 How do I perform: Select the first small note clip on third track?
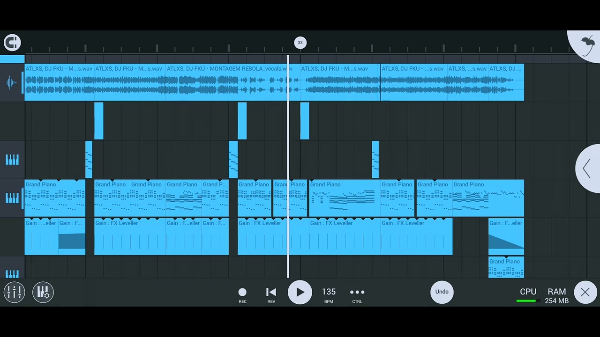[x=89, y=160]
